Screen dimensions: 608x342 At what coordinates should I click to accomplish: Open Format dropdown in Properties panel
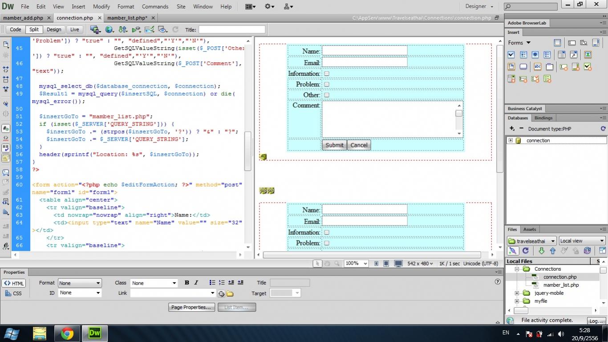tap(80, 283)
